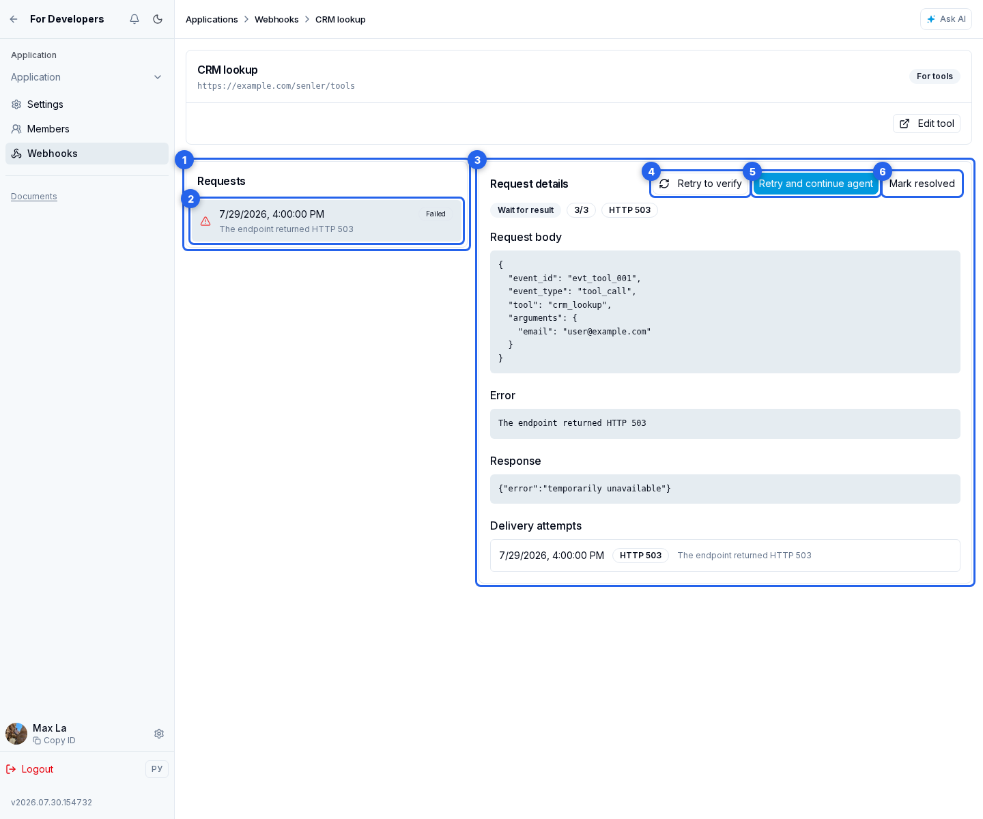
Task: Open the Documents link
Action: (34, 197)
